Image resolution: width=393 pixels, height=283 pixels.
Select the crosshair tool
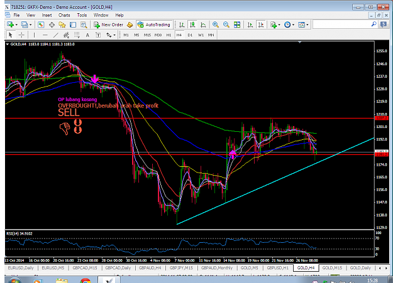pos(21,35)
